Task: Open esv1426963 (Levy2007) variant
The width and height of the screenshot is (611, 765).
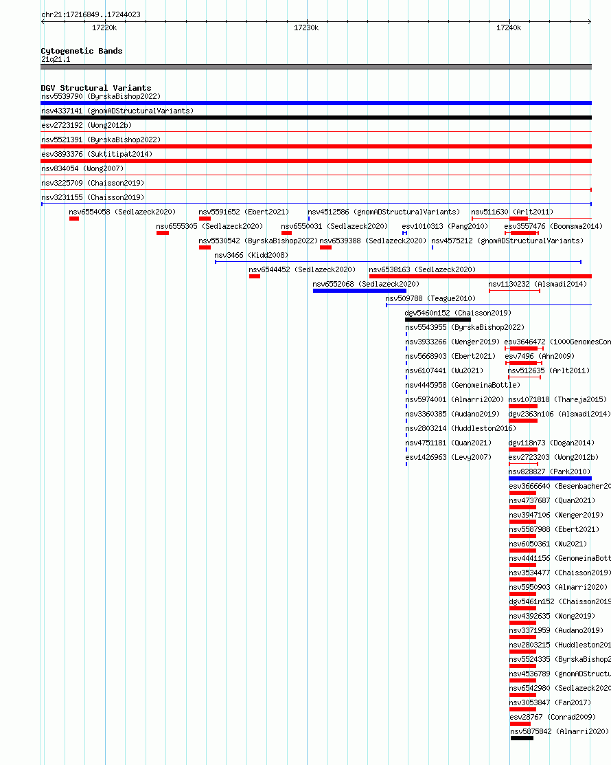Action: 448,458
